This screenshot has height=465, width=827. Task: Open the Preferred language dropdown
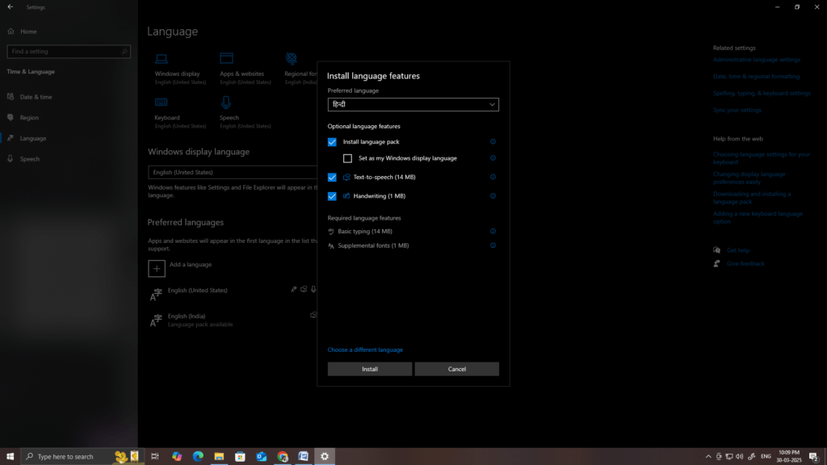point(413,104)
